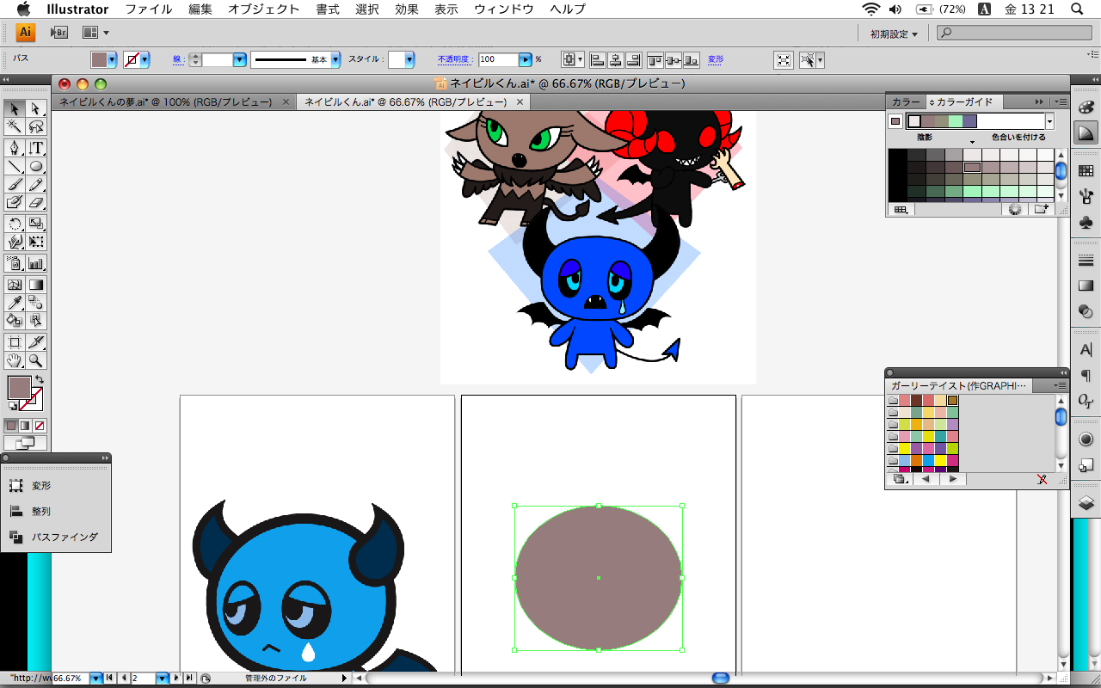
Task: Select the Paintbrush tool
Action: pyautogui.click(x=15, y=184)
